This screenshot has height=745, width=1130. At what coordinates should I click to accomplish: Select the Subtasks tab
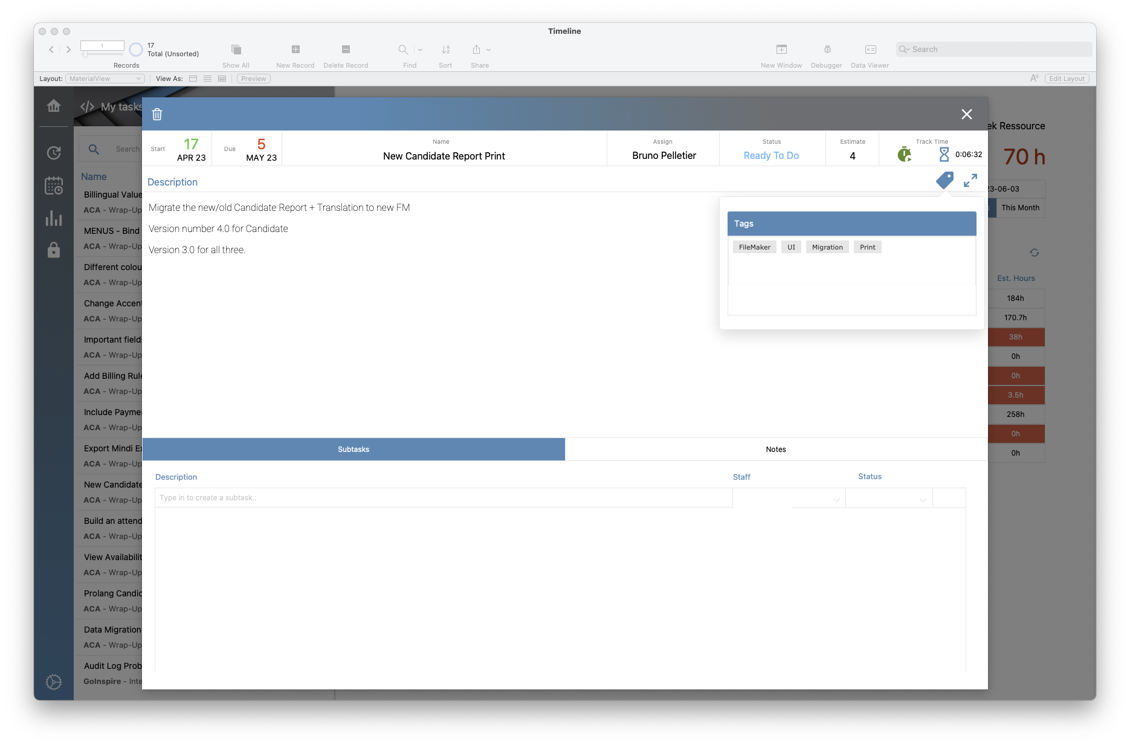coord(353,449)
